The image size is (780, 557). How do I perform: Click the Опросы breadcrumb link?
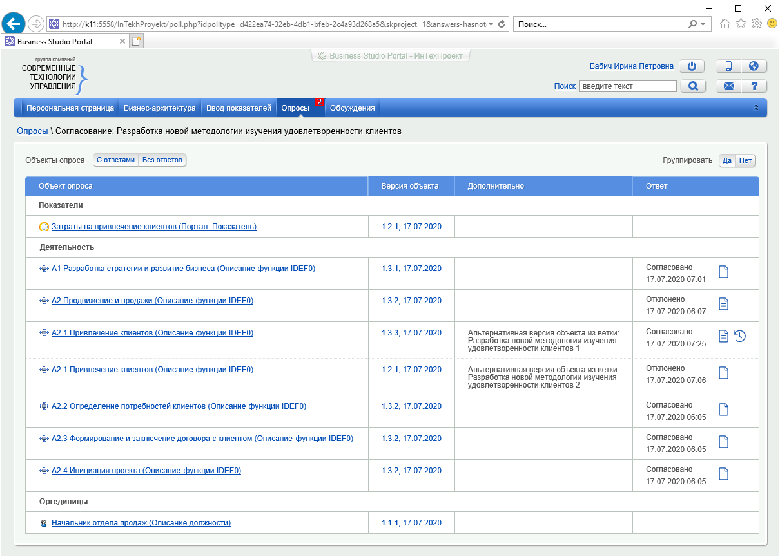[32, 131]
